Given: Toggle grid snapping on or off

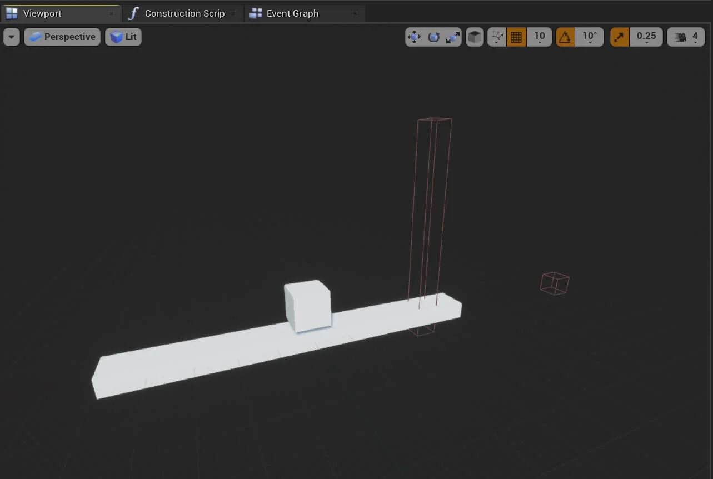Looking at the screenshot, I should click(516, 37).
